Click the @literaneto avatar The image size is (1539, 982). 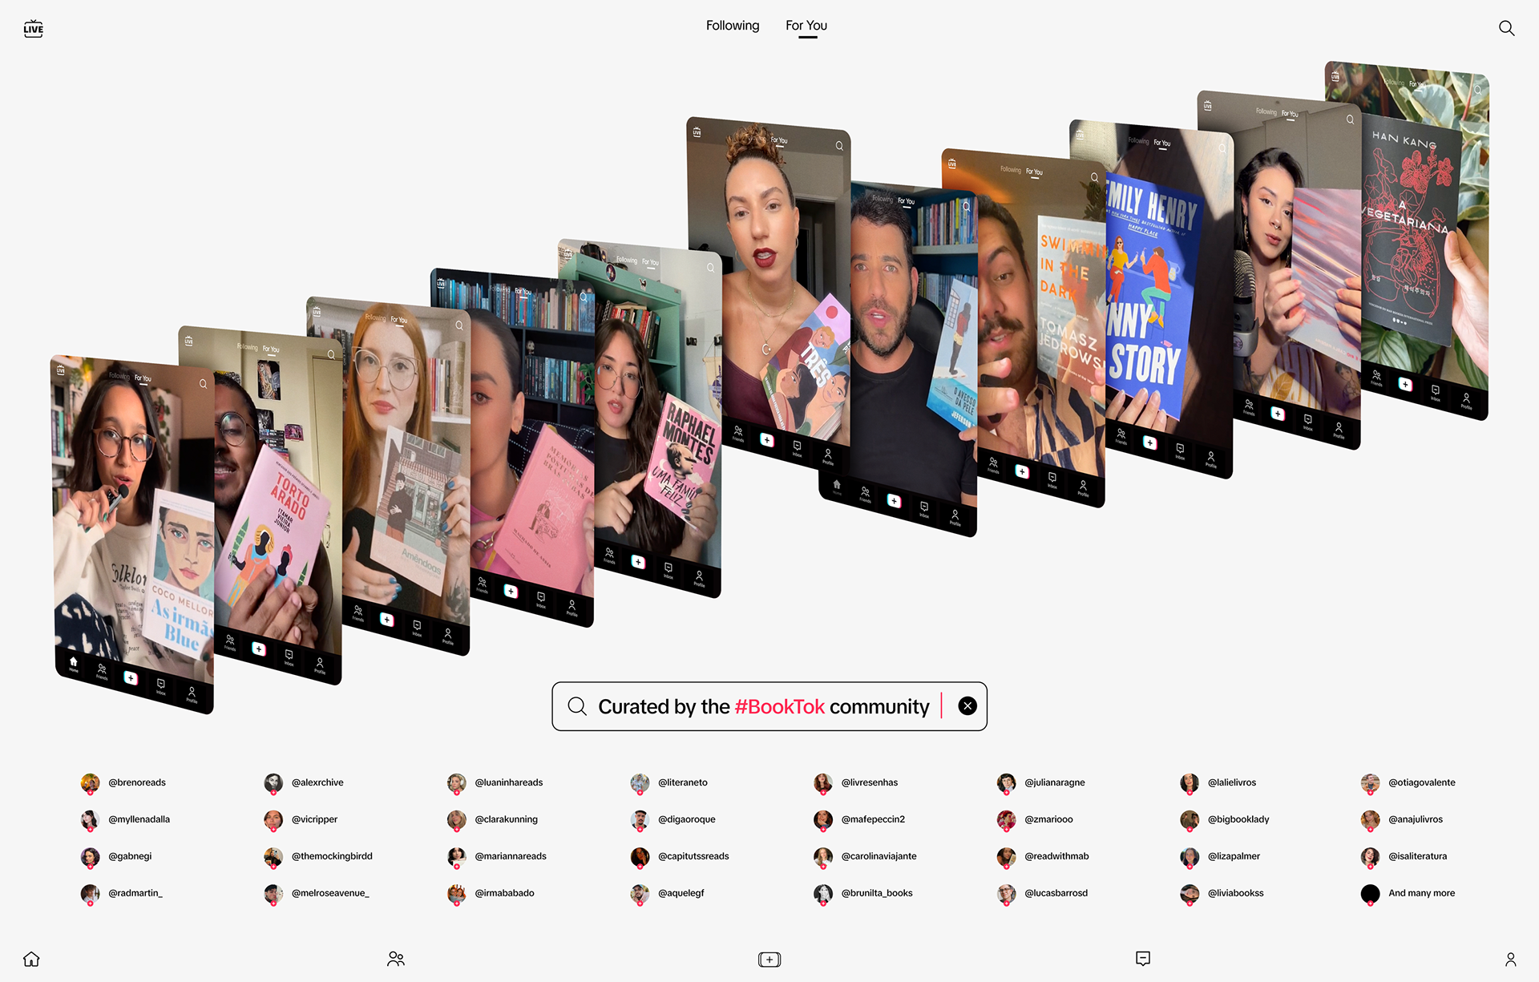pyautogui.click(x=640, y=782)
